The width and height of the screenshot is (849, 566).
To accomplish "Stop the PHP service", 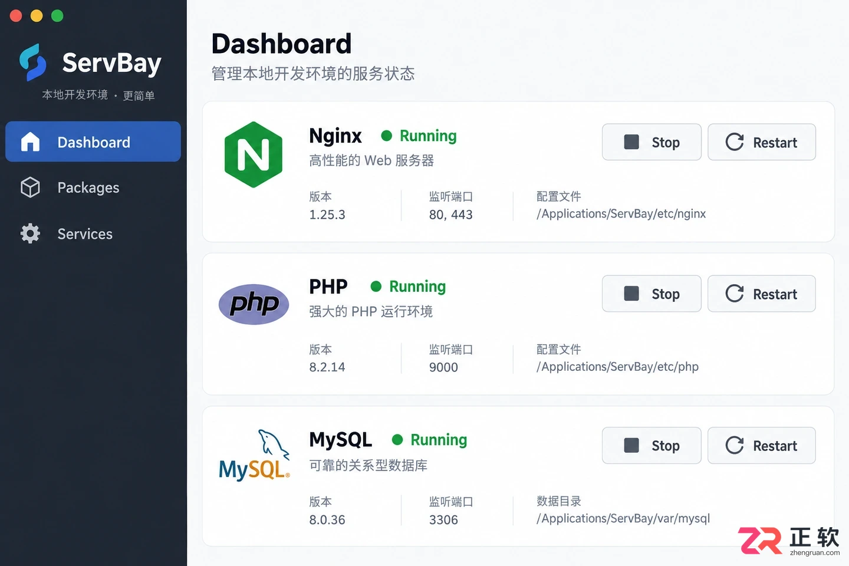I will coord(651,294).
